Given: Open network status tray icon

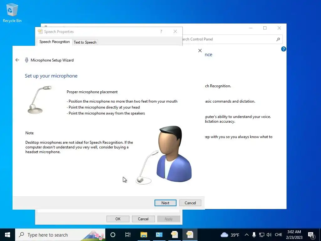Looking at the screenshot, I should pos(262,235).
